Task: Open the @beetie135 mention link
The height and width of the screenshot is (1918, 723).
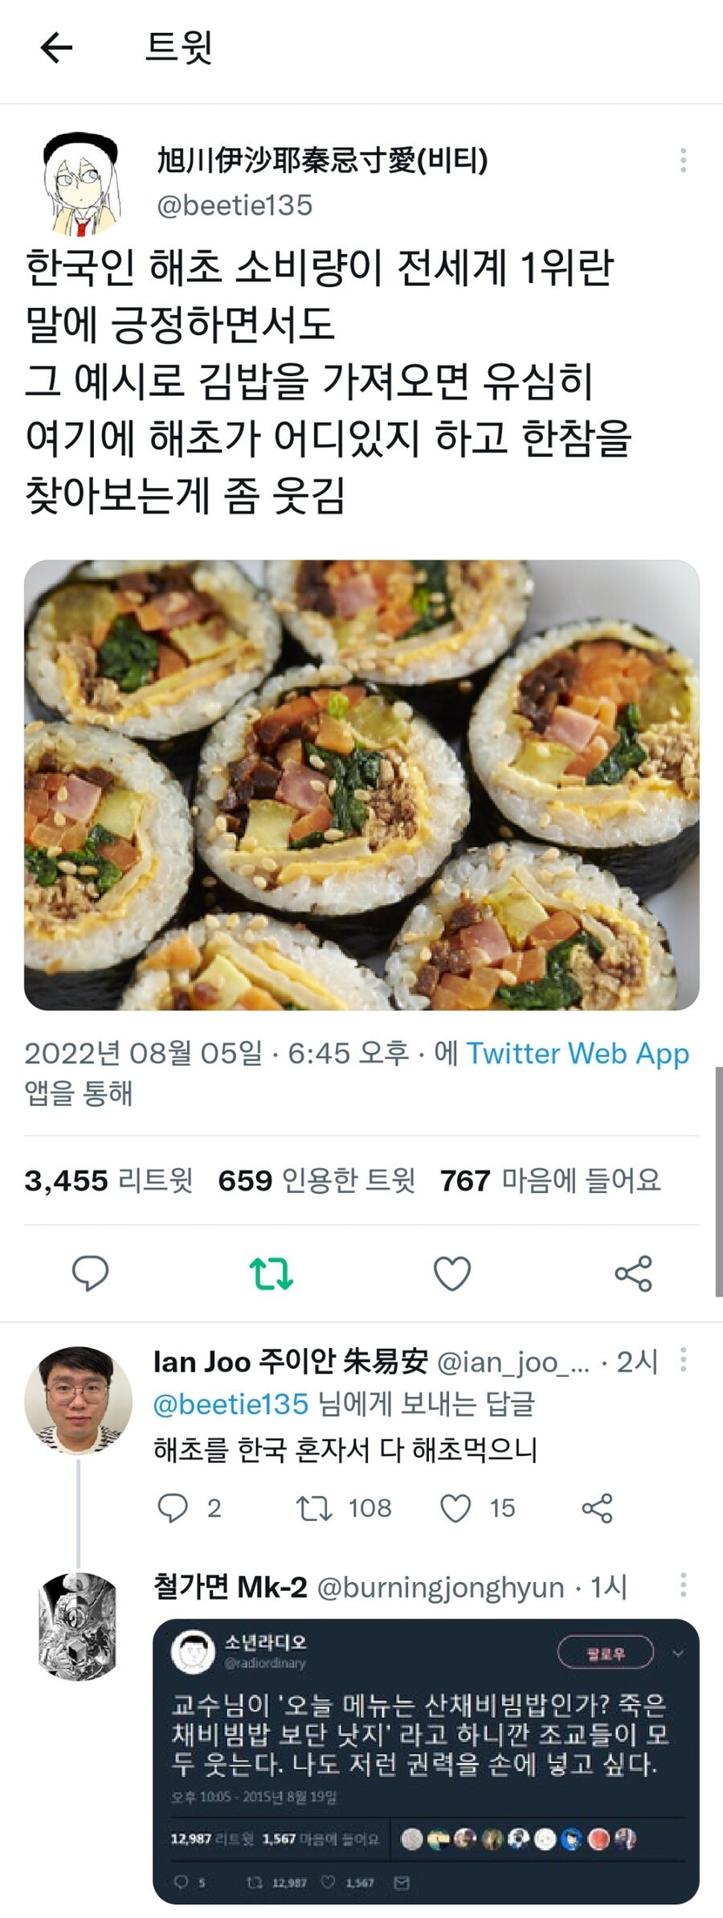Action: tap(231, 1404)
